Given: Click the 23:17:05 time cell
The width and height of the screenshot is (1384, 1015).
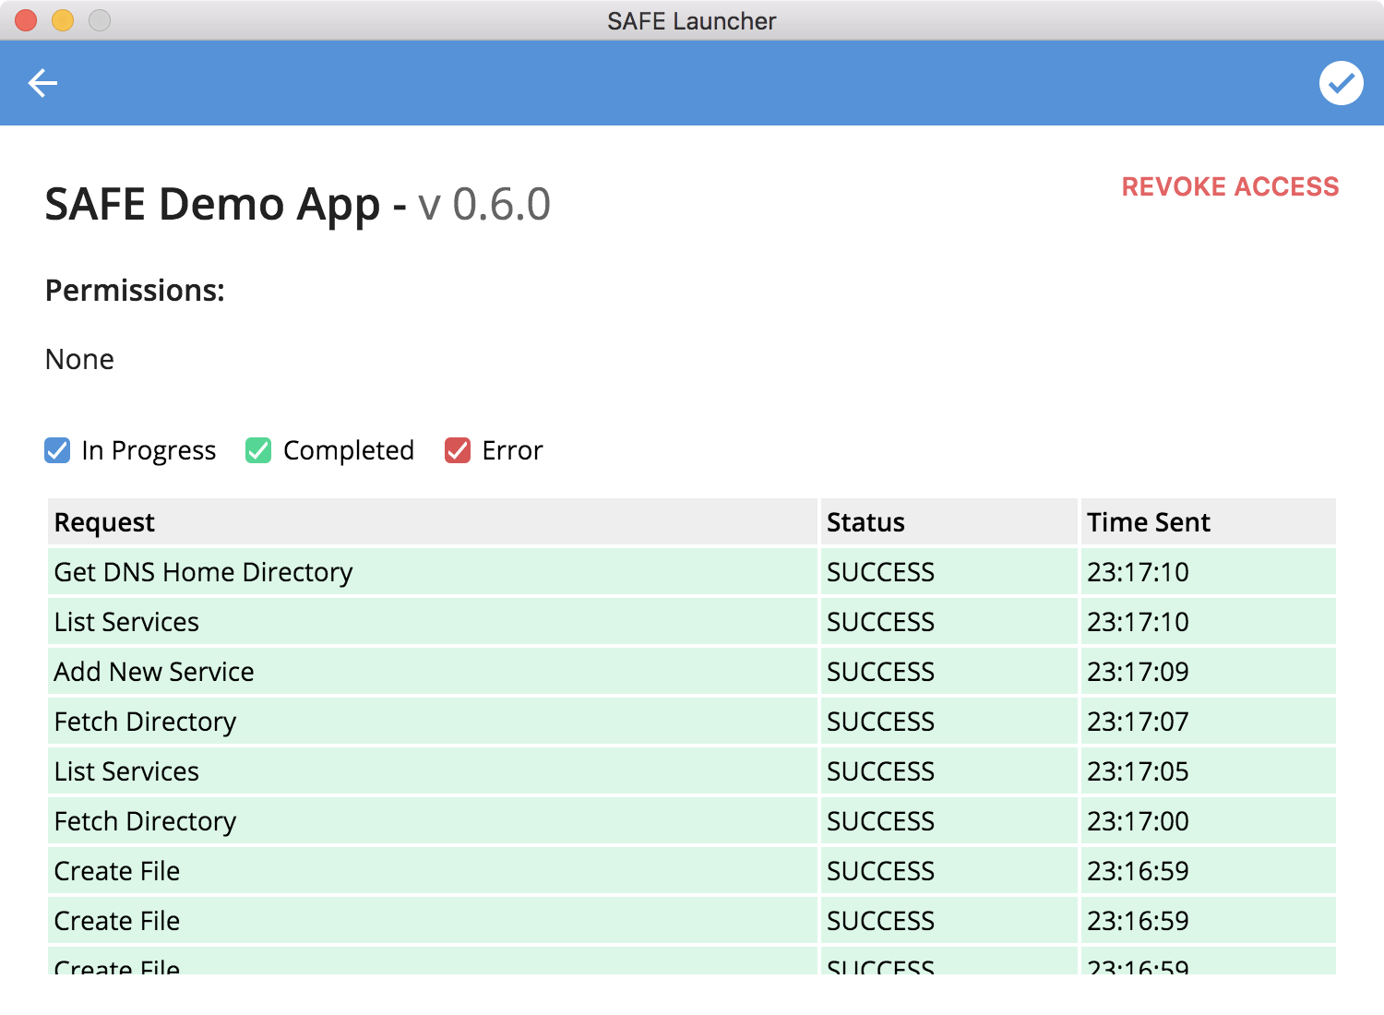Looking at the screenshot, I should (1208, 771).
